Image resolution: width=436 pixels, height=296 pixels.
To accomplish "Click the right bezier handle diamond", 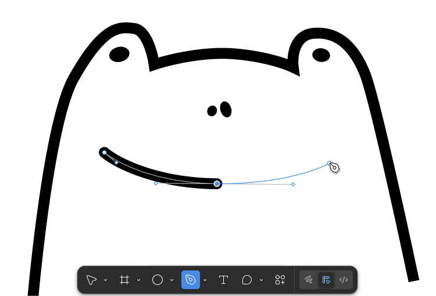I will [293, 185].
